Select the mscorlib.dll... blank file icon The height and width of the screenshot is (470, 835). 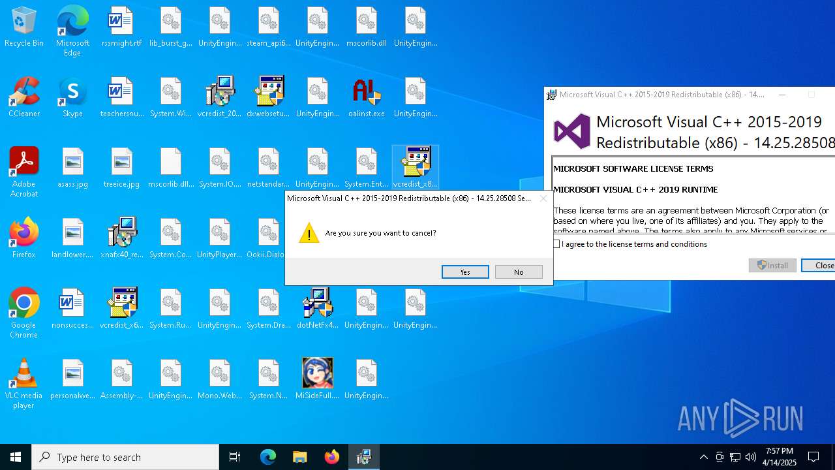[170, 168]
